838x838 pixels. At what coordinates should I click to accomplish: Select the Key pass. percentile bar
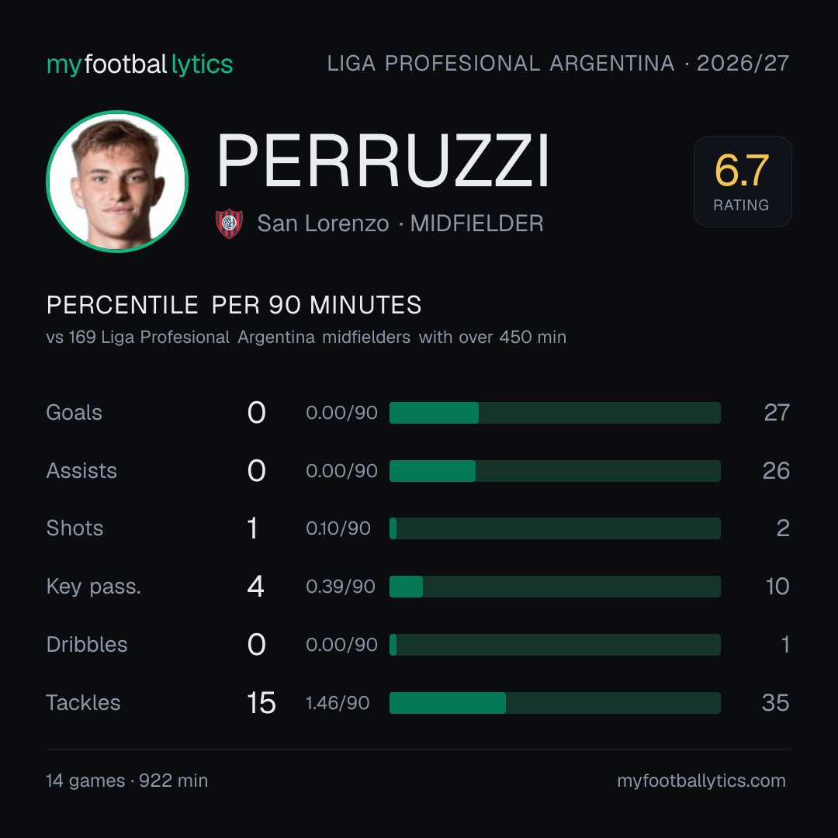[555, 587]
